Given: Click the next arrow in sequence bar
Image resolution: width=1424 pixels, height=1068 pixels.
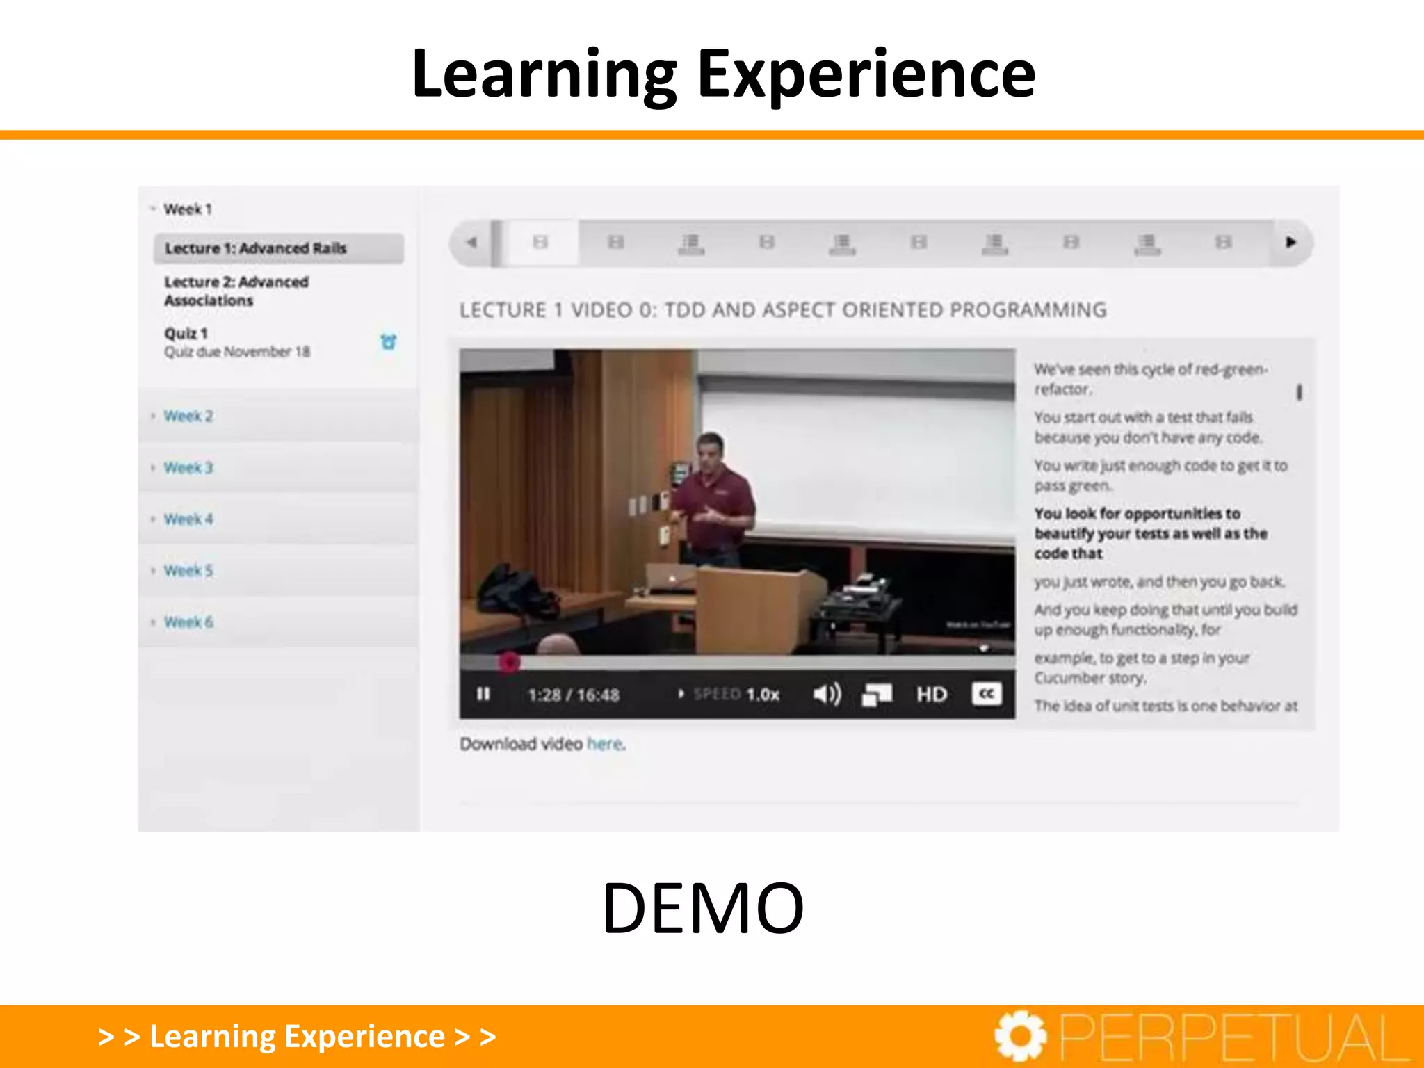Looking at the screenshot, I should coord(1290,242).
